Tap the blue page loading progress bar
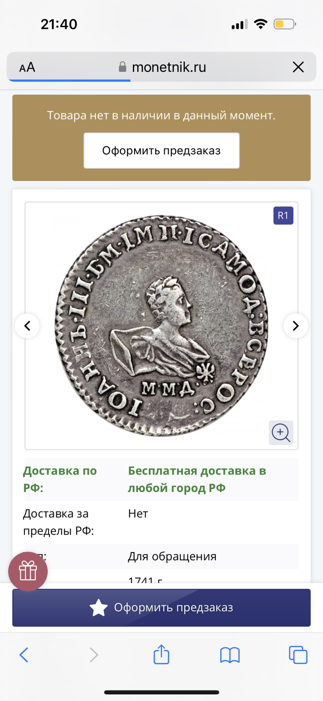 (69, 81)
